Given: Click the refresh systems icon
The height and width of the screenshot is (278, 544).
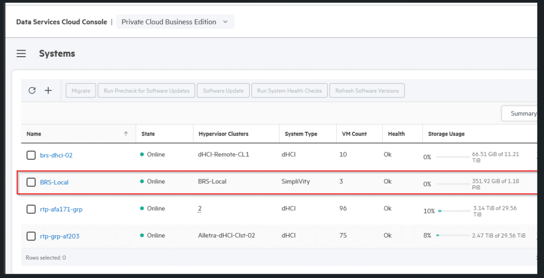Looking at the screenshot, I should tap(32, 91).
